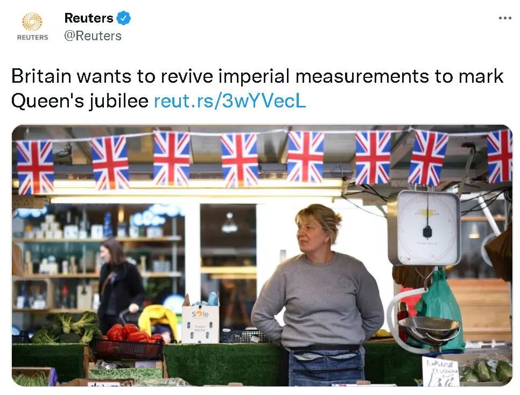
Task: Follow the reut.rs/3wYVecL article link
Action: (x=230, y=101)
